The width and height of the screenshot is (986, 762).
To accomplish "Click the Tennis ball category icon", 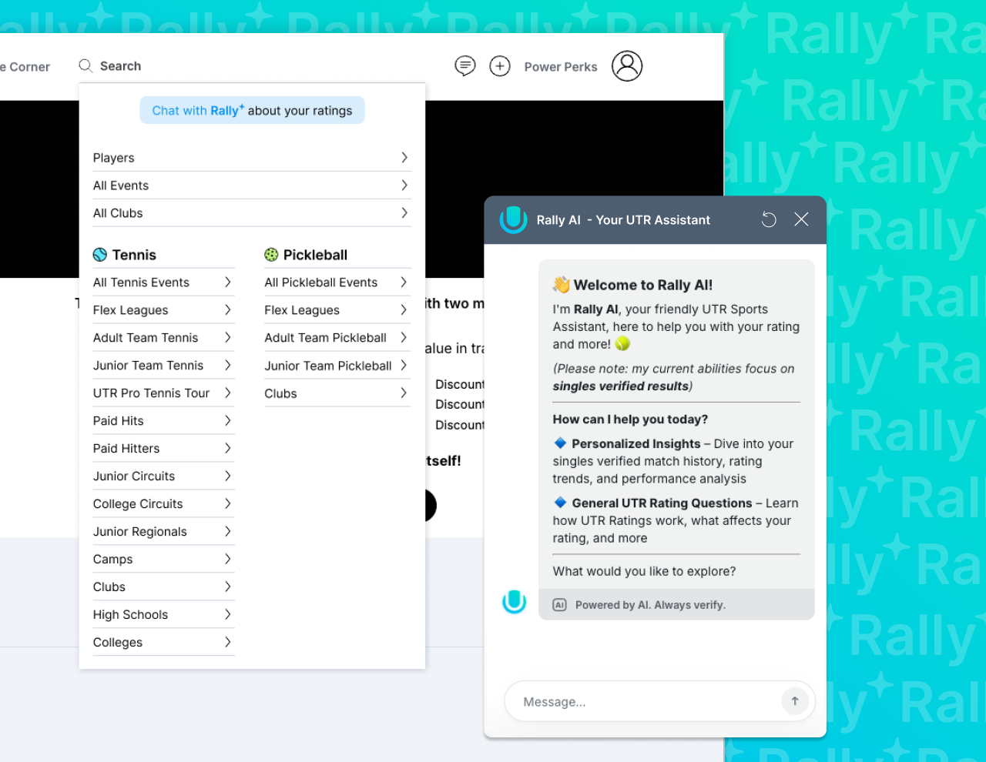I will tap(100, 255).
